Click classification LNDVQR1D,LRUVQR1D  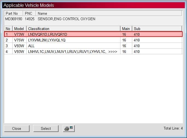pyautogui.click(x=48, y=34)
